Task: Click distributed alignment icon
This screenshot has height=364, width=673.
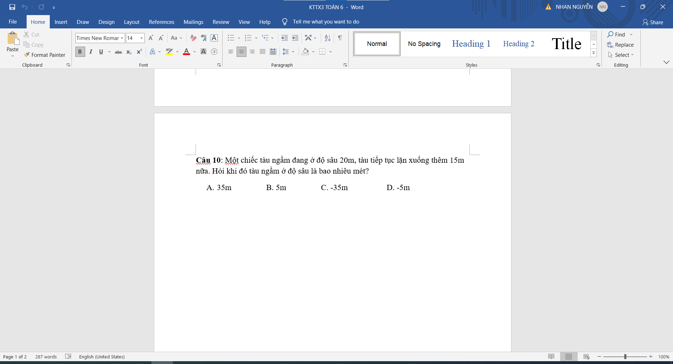Action: click(x=273, y=52)
